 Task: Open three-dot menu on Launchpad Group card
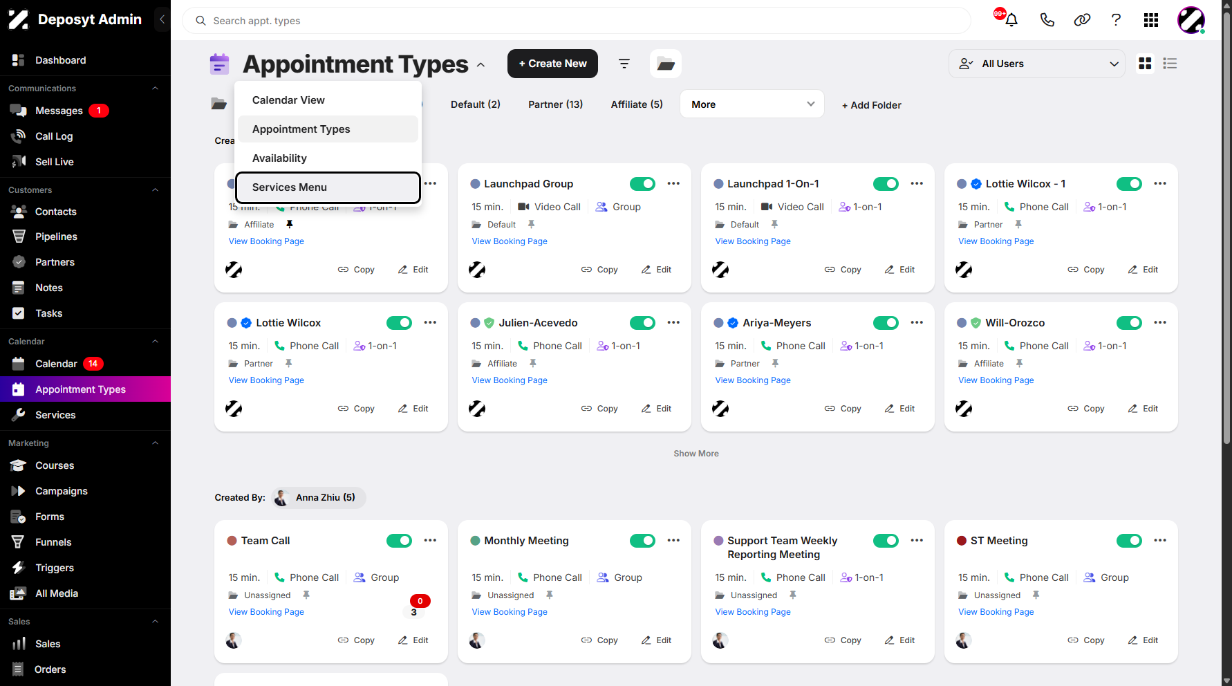click(673, 183)
